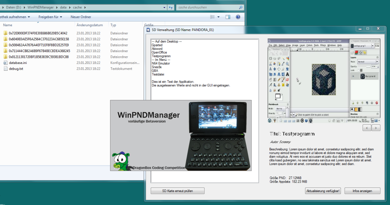Click the change view icon in Explorer
The height and width of the screenshot is (205, 390).
[x=213, y=17]
